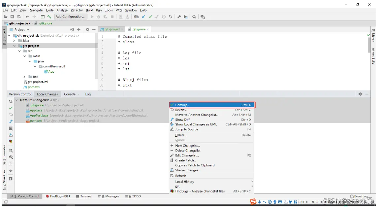Collapse the git-project module node
The width and height of the screenshot is (377, 207).
(14, 46)
